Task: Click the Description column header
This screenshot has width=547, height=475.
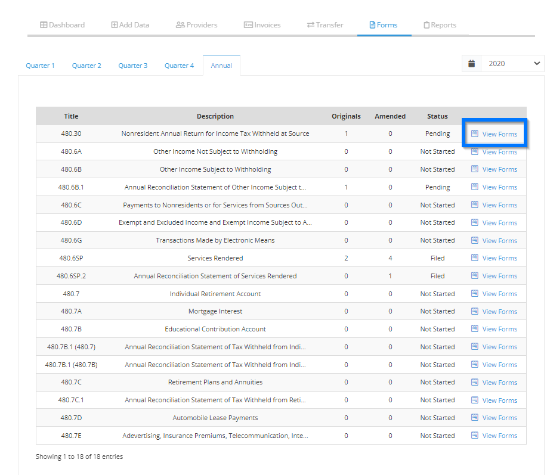Action: coord(215,116)
